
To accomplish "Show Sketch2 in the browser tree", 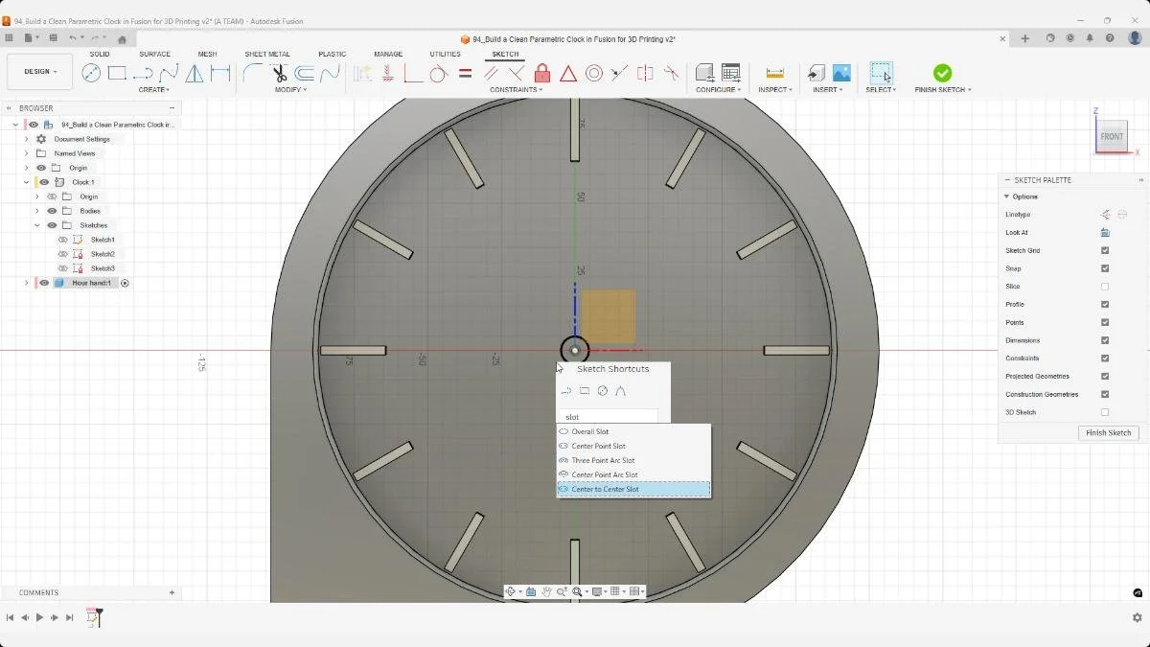I will pos(62,254).
